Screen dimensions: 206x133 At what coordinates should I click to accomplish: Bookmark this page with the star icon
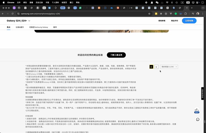point(149,14)
